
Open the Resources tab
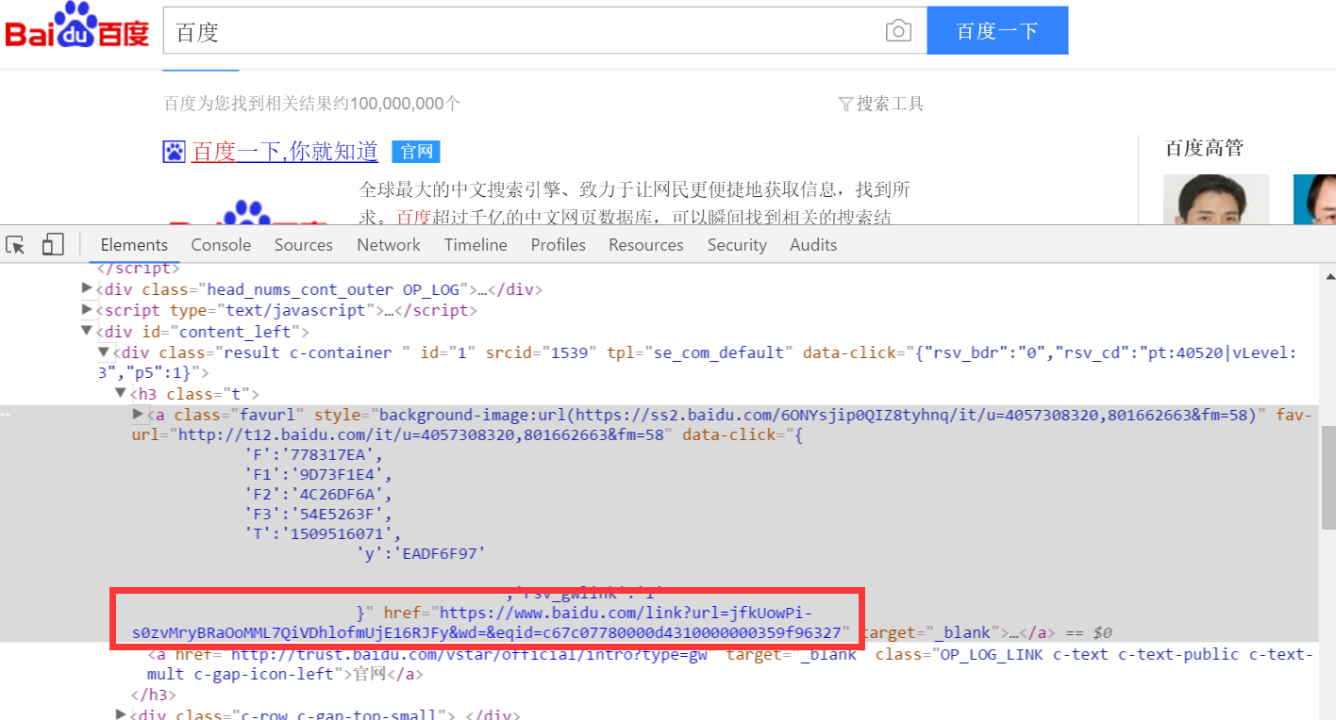[x=646, y=245]
